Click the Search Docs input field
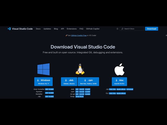Image resolution: width=167 pixels, height=125 pixels. pos(132,29)
